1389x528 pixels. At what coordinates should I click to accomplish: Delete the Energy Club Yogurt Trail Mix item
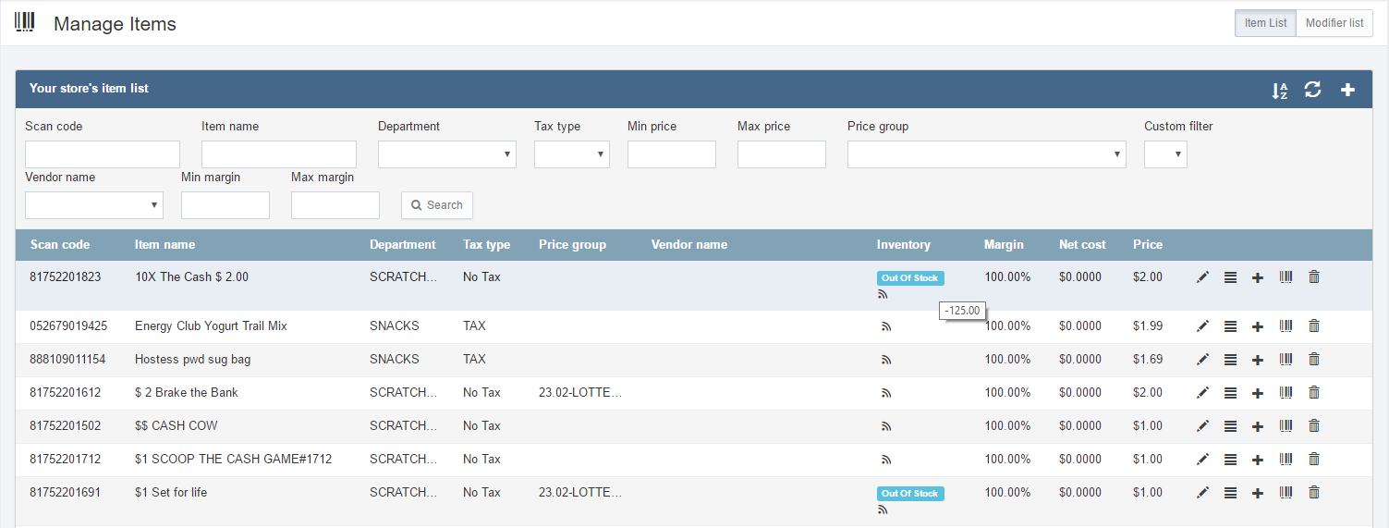coord(1314,326)
